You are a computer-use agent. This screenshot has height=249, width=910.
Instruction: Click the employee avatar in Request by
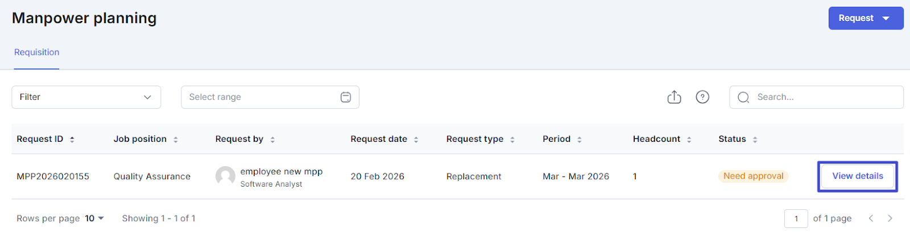pos(225,176)
